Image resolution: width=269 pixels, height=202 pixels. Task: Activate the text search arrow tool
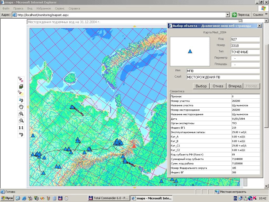pos(21,134)
